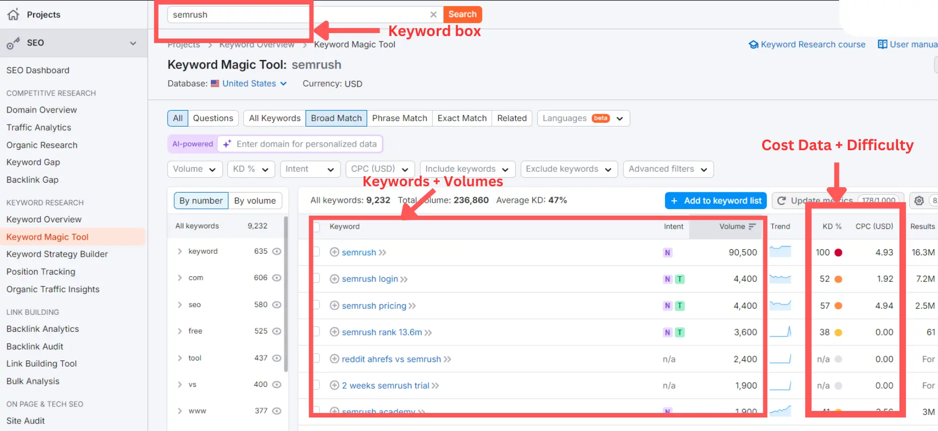
Task: Select the Exact Match tab
Action: pyautogui.click(x=462, y=119)
